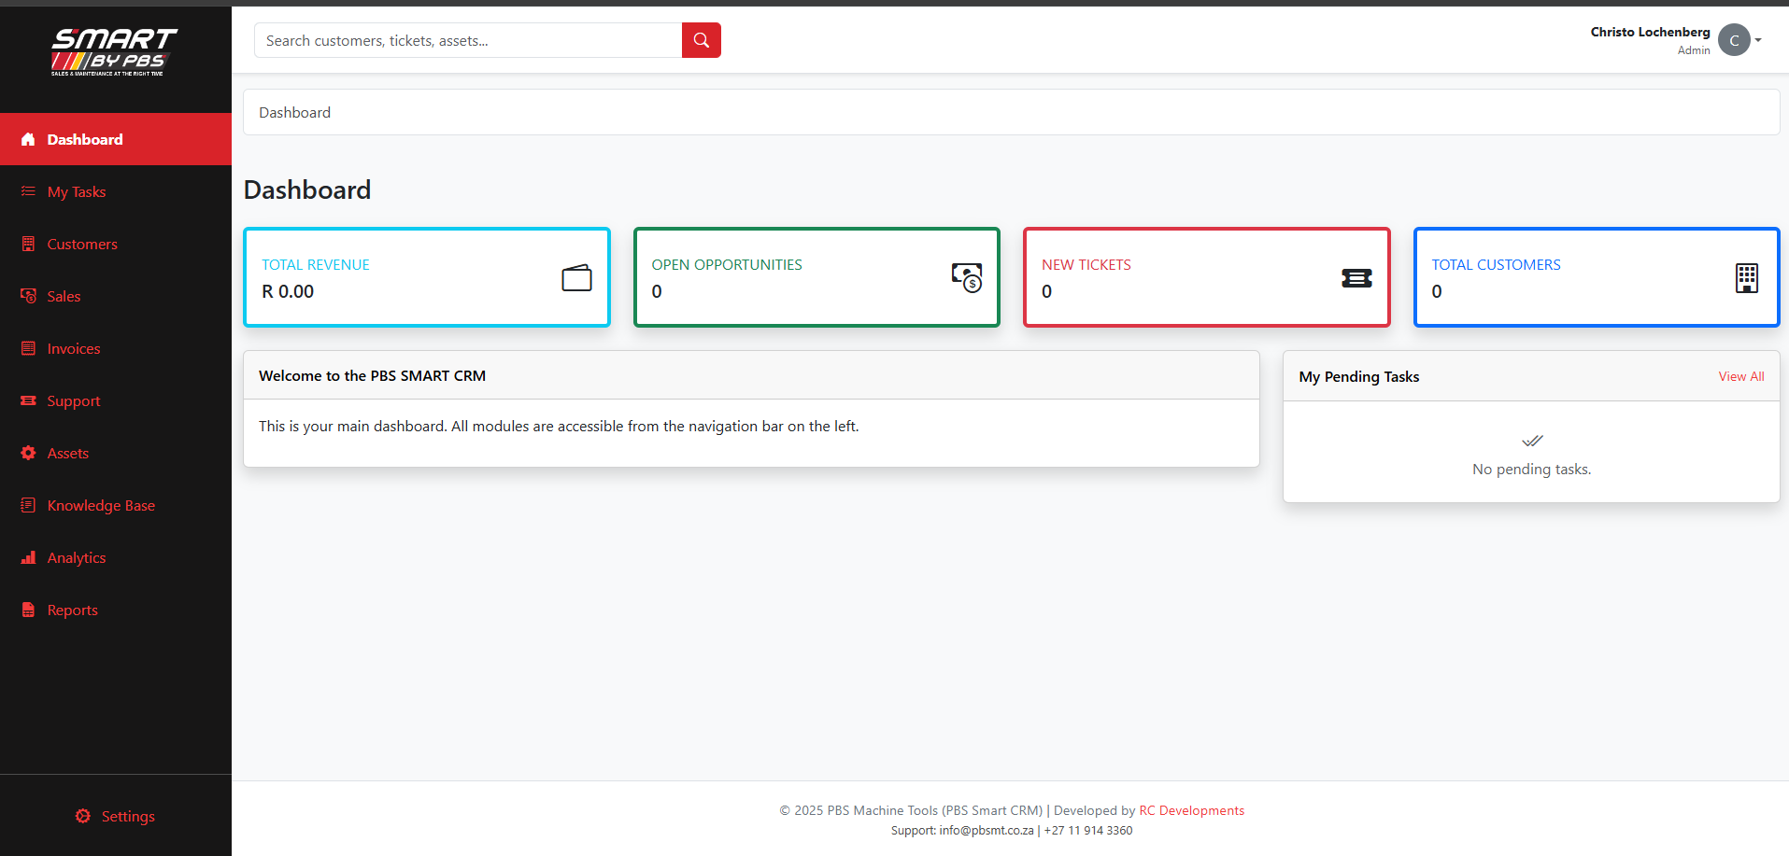Click View All pending tasks link
1789x856 pixels.
pos(1741,376)
